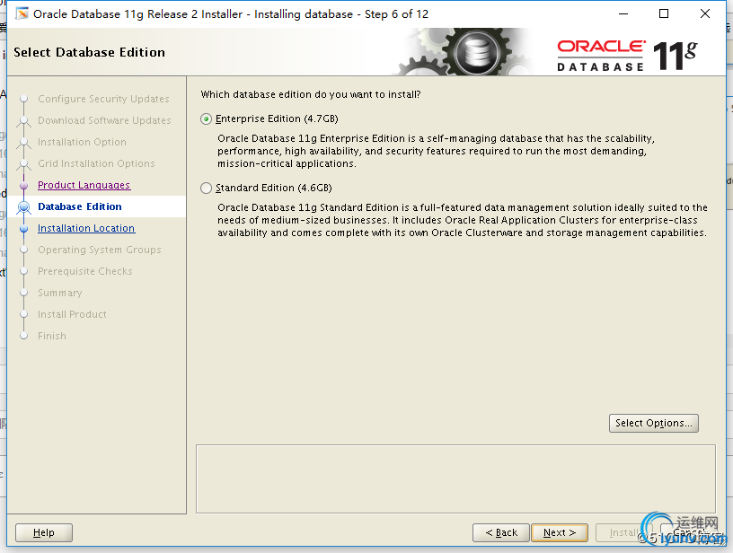The image size is (733, 553).
Task: Select the Enterprise Edition radio button
Action: (207, 119)
